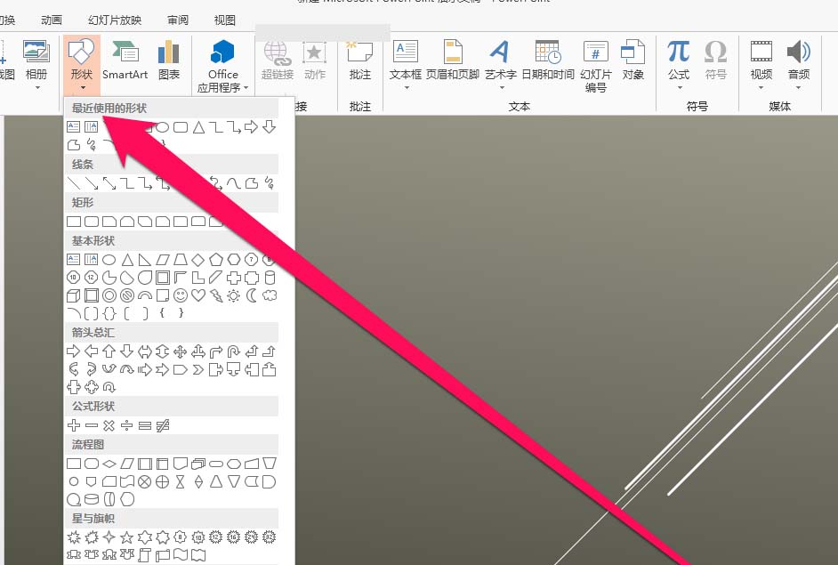This screenshot has width=838, height=565.
Task: Select the collate hourglass in 流程图
Action: pyautogui.click(x=181, y=481)
